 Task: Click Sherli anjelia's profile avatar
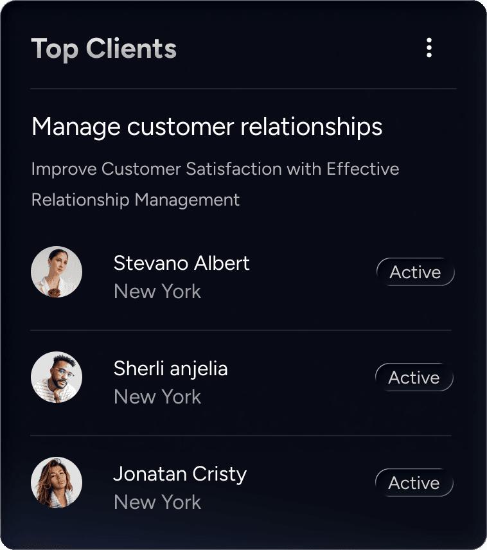(57, 377)
